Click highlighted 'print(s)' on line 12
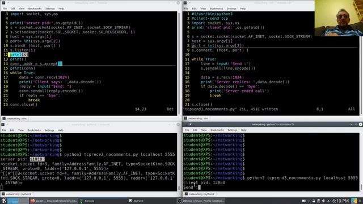This screenshot has height=204, width=363. (19, 54)
